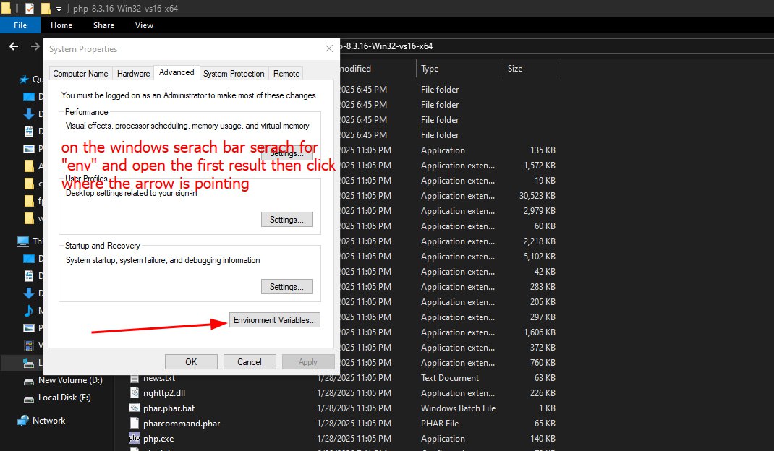
Task: Select phar.phar.bat file
Action: click(x=169, y=408)
